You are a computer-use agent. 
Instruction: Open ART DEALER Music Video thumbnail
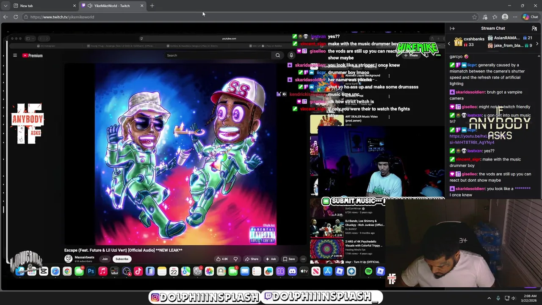[327, 124]
